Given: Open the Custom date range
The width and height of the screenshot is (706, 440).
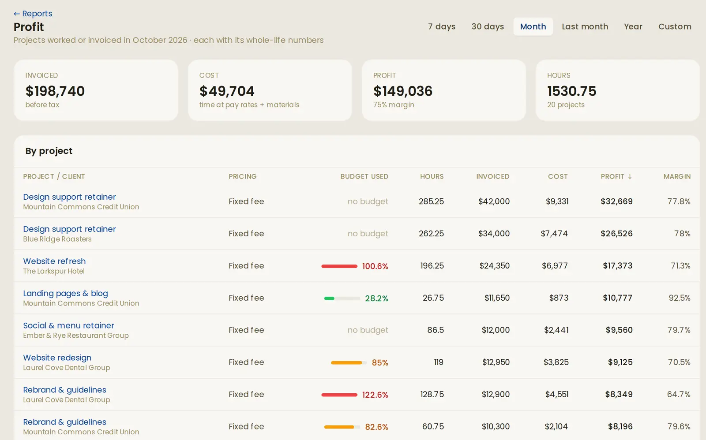Looking at the screenshot, I should click(675, 26).
